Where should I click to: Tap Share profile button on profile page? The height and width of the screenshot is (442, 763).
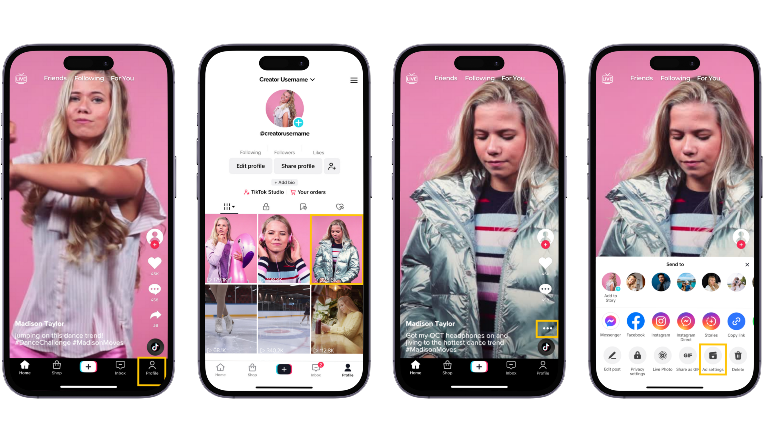(x=297, y=166)
